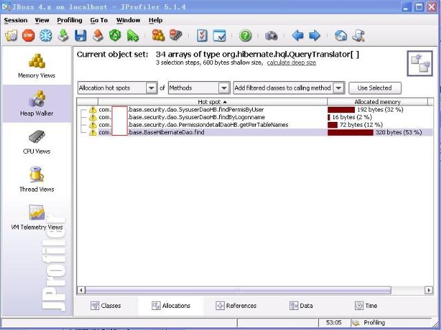
Task: Take heap snapshot with camera icon
Action: coord(271,36)
